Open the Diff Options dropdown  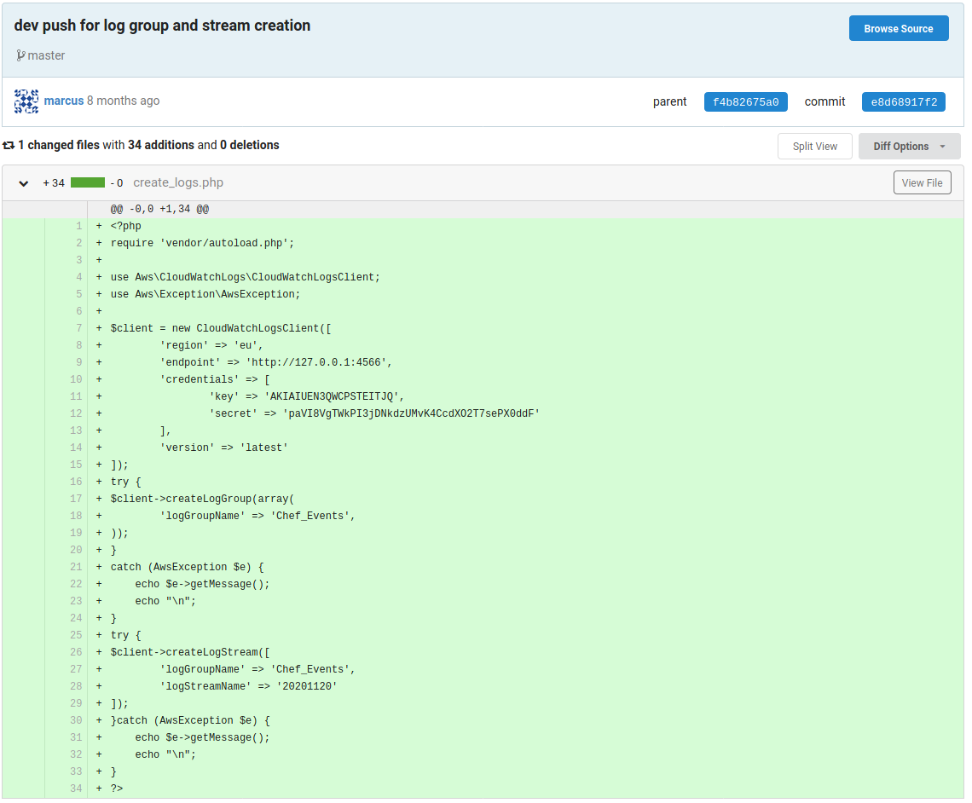[x=909, y=147]
